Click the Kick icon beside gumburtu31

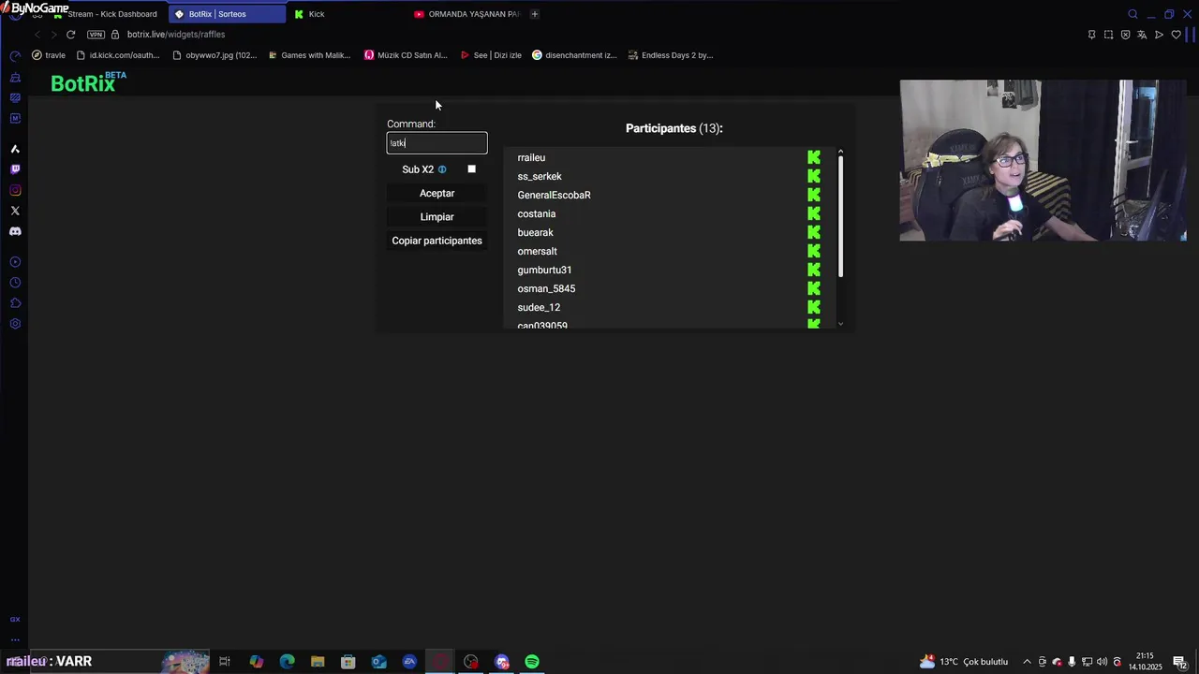814,270
